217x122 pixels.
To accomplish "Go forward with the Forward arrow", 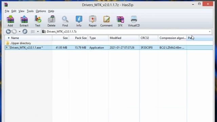I will tap(14, 32).
